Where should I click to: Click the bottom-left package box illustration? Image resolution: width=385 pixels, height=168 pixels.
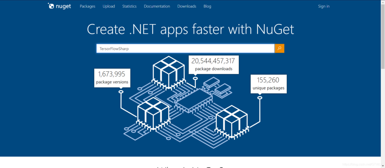pos(152,113)
